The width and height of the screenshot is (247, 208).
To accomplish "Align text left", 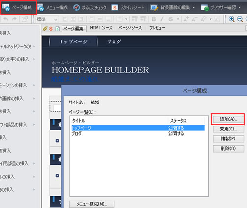I will pos(65,19).
